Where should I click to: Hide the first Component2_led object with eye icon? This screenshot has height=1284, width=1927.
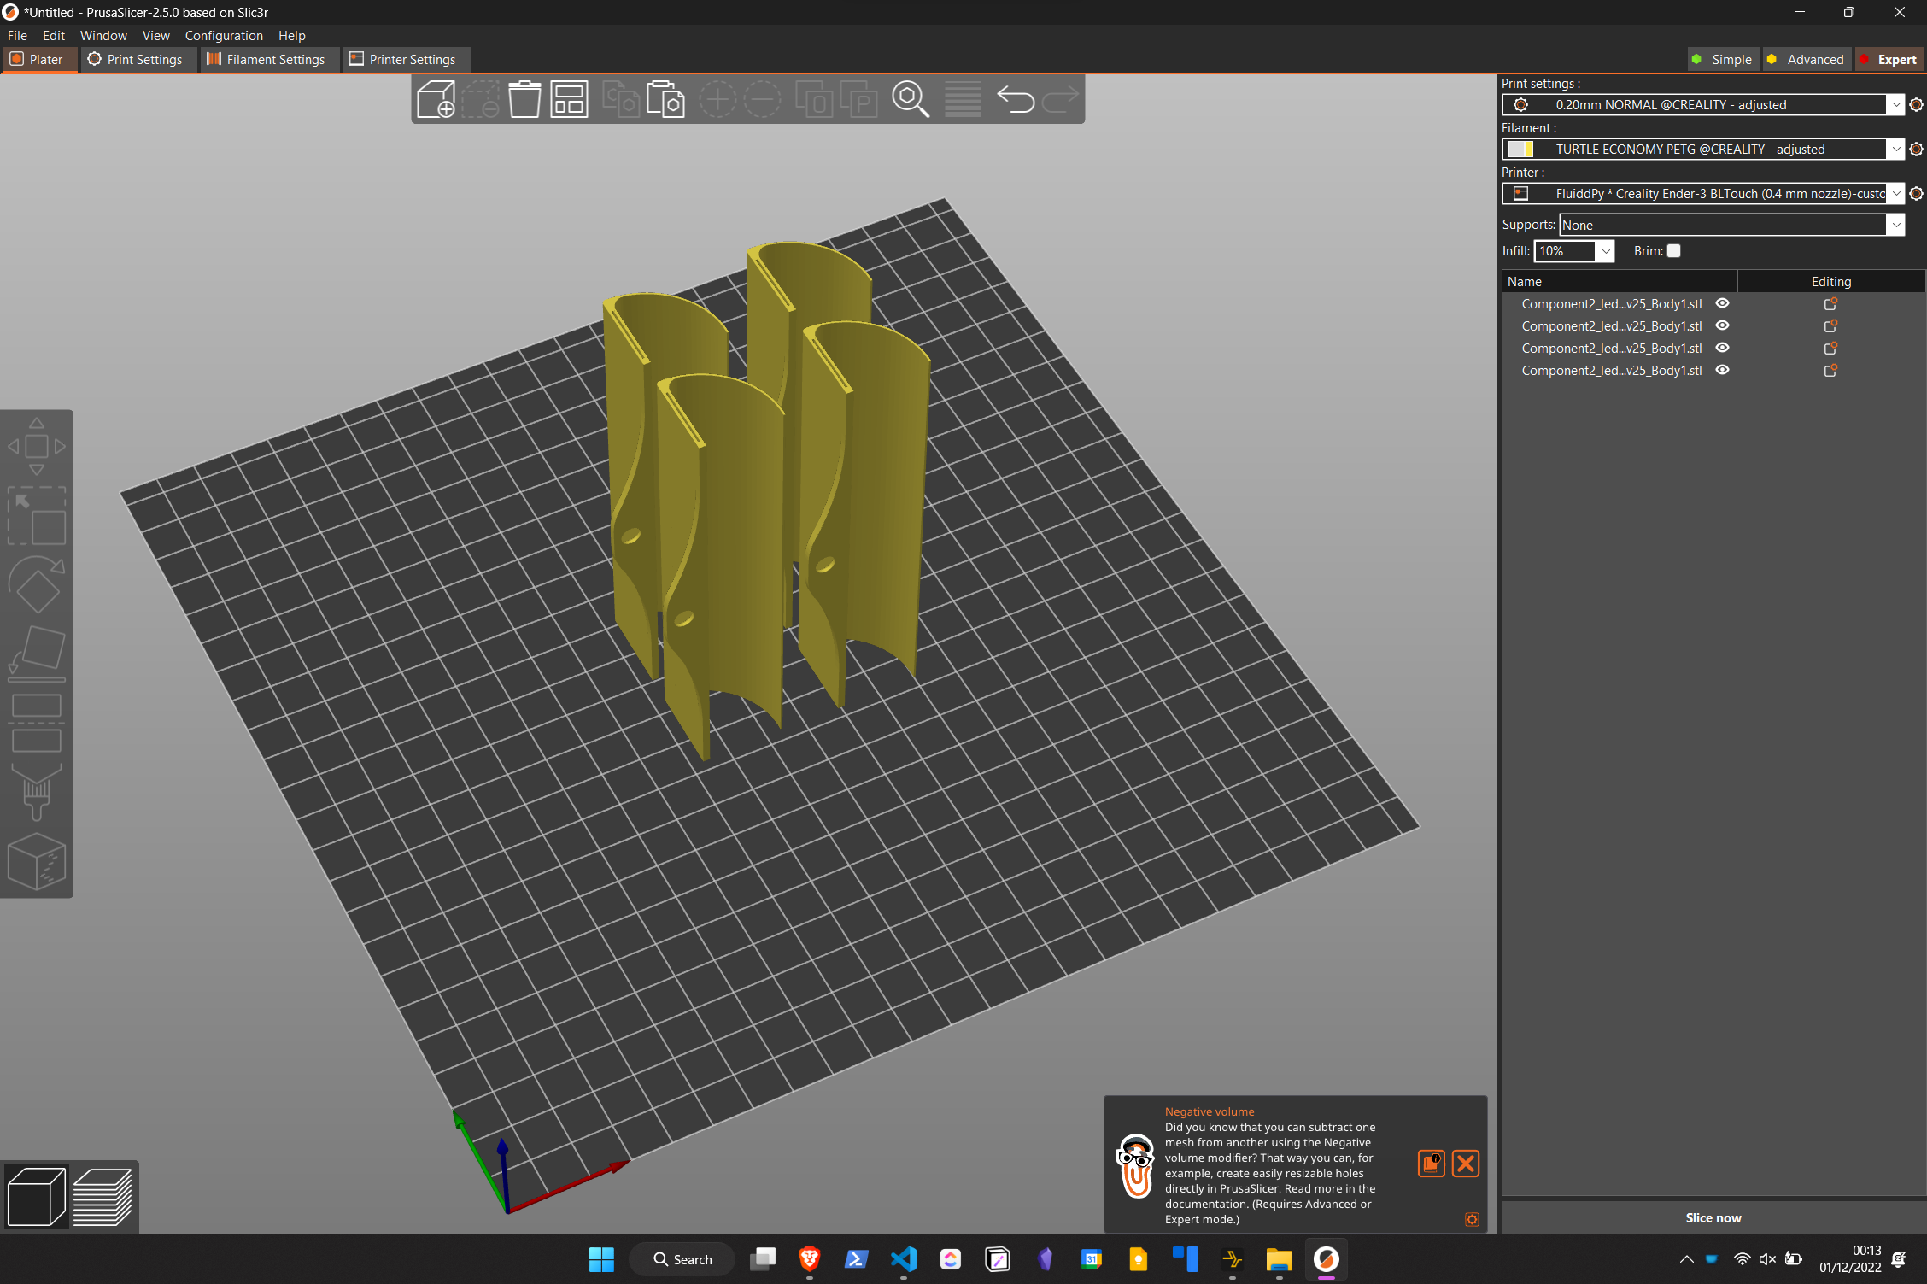coord(1723,303)
